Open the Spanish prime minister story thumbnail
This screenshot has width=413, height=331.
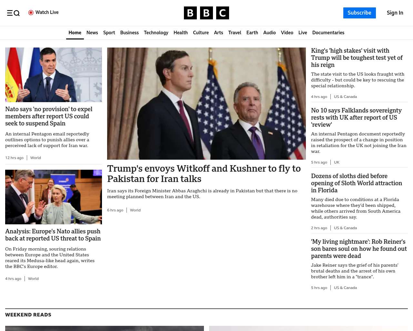tap(54, 75)
